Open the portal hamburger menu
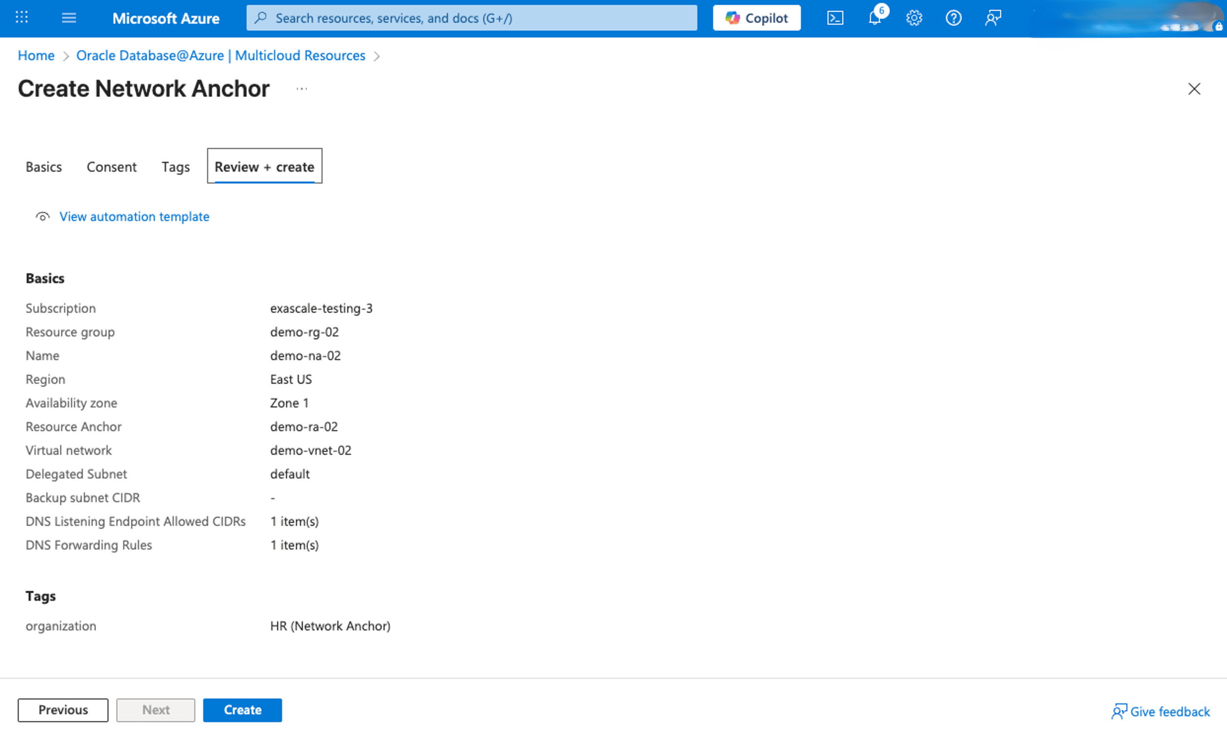The height and width of the screenshot is (734, 1227). click(x=69, y=18)
